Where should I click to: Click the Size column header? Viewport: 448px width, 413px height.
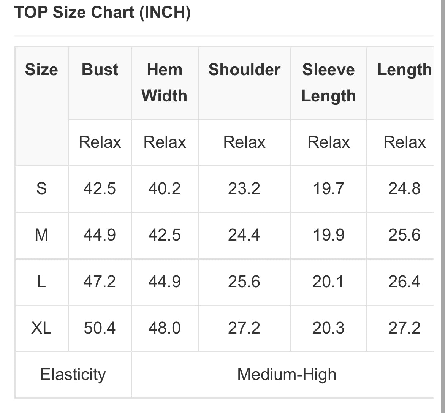[41, 70]
